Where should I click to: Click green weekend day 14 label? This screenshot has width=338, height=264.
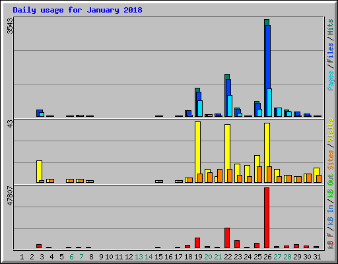[x=149, y=257]
